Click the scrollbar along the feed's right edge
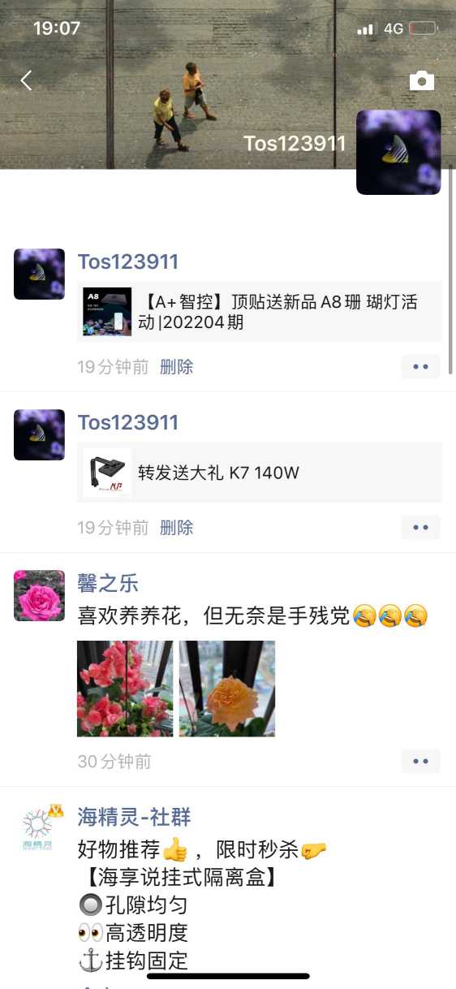Viewport: 456px width, 989px height. coord(451,268)
